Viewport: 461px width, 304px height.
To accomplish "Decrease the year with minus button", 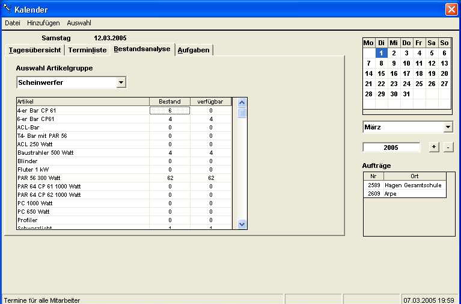I will pos(448,147).
